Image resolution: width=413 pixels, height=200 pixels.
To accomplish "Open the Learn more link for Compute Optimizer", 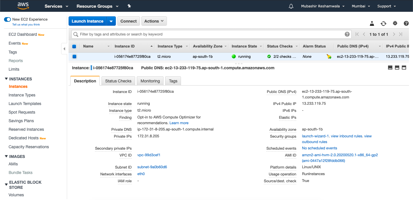I will pyautogui.click(x=179, y=123).
